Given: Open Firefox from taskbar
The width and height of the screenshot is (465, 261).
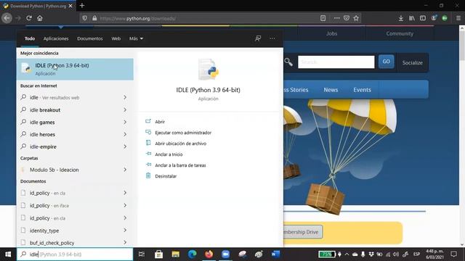Looking at the screenshot, I should tap(209, 254).
